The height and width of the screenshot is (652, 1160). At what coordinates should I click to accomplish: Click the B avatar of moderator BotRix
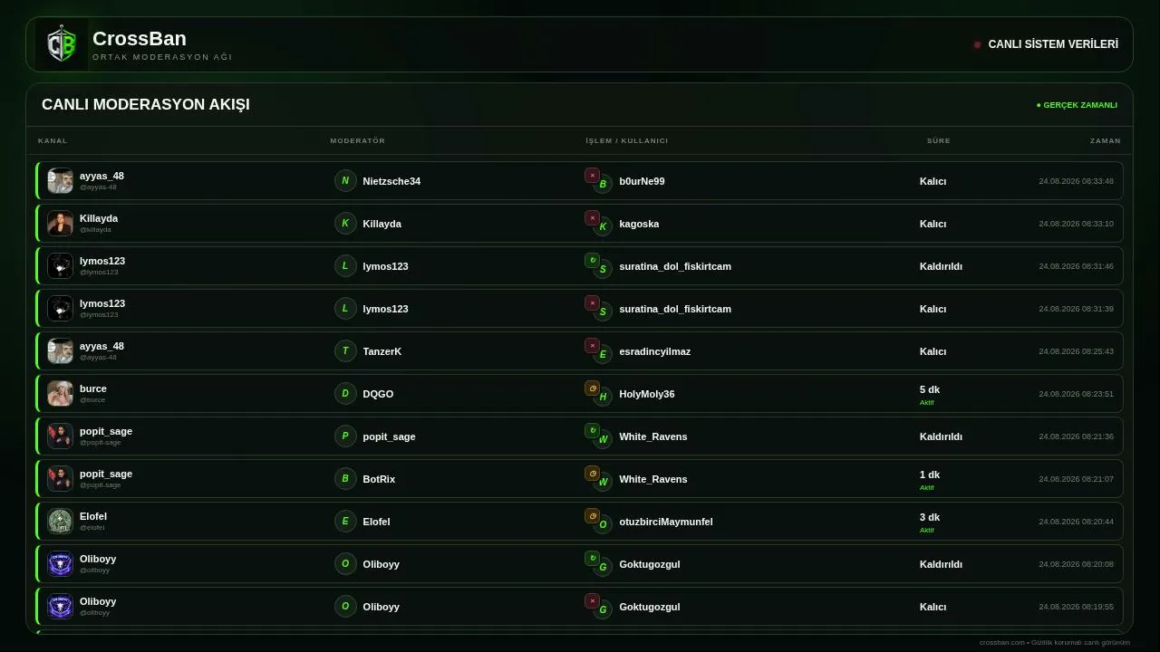[345, 479]
